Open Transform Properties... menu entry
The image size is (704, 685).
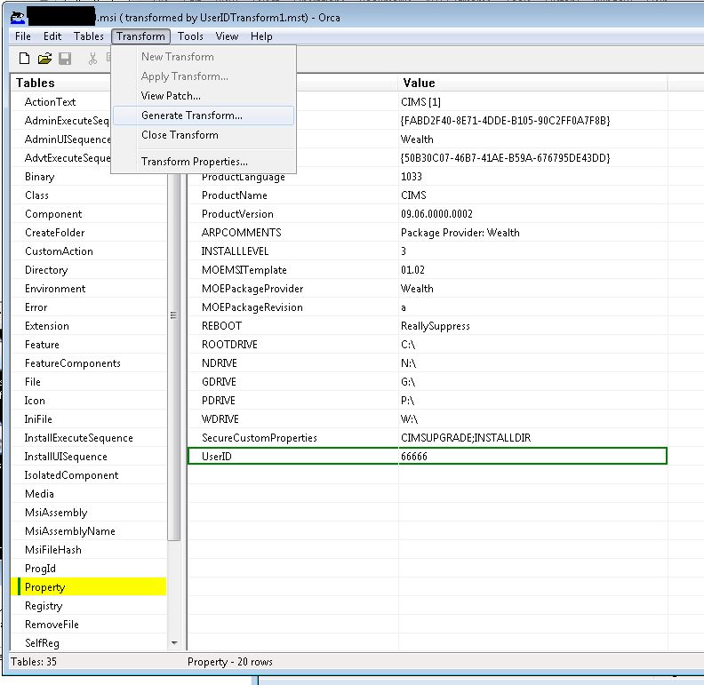click(204, 162)
